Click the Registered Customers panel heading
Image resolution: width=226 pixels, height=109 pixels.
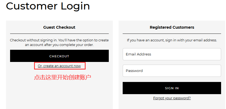tap(172, 27)
